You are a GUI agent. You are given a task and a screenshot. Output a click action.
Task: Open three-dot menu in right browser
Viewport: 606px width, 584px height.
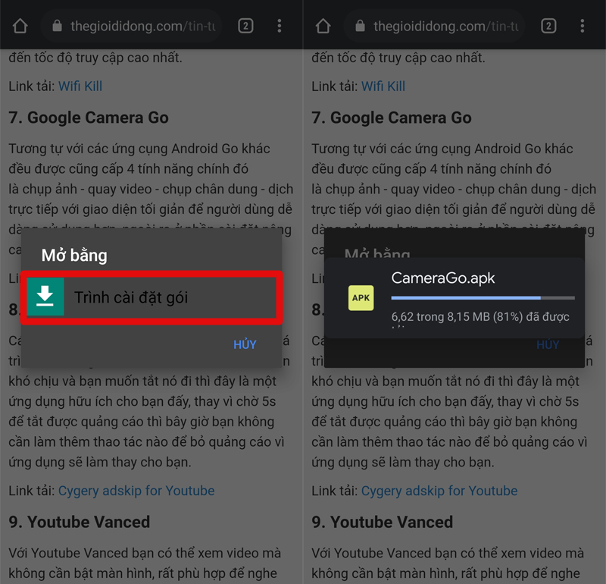[582, 26]
